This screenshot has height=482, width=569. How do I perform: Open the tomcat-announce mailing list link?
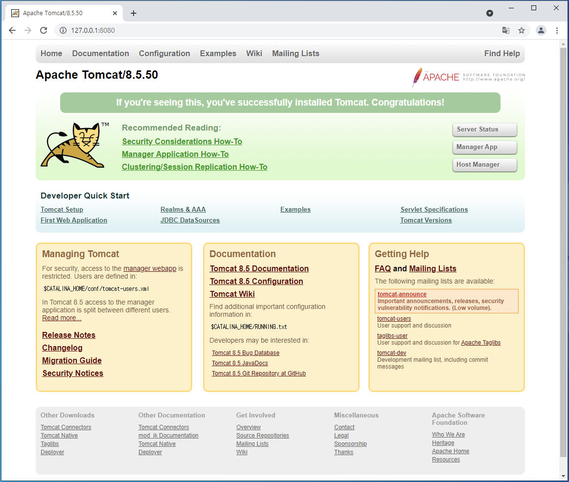[x=402, y=294]
